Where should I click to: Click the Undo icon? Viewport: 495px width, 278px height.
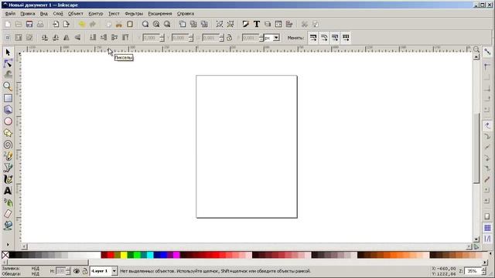[82, 24]
